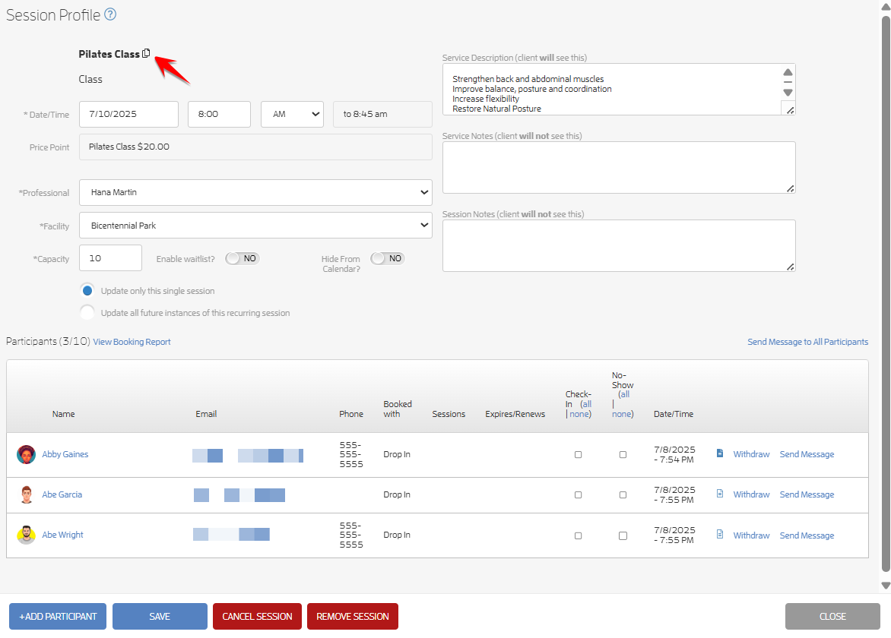The image size is (891, 638).
Task: Click the SAVE button
Action: [x=160, y=617]
